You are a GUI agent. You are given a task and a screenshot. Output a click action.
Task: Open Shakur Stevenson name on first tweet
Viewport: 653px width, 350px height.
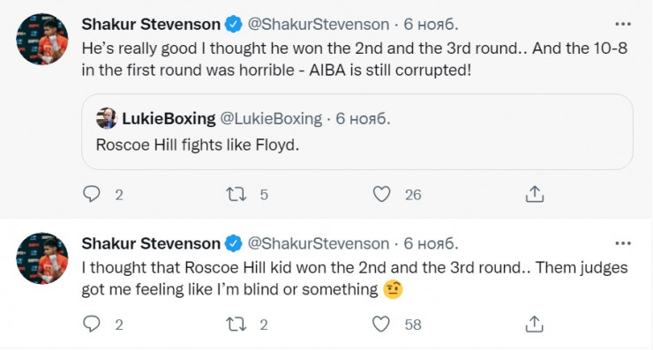(151, 24)
